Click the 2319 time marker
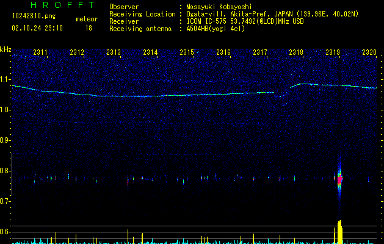The image size is (384, 244). pos(333,52)
